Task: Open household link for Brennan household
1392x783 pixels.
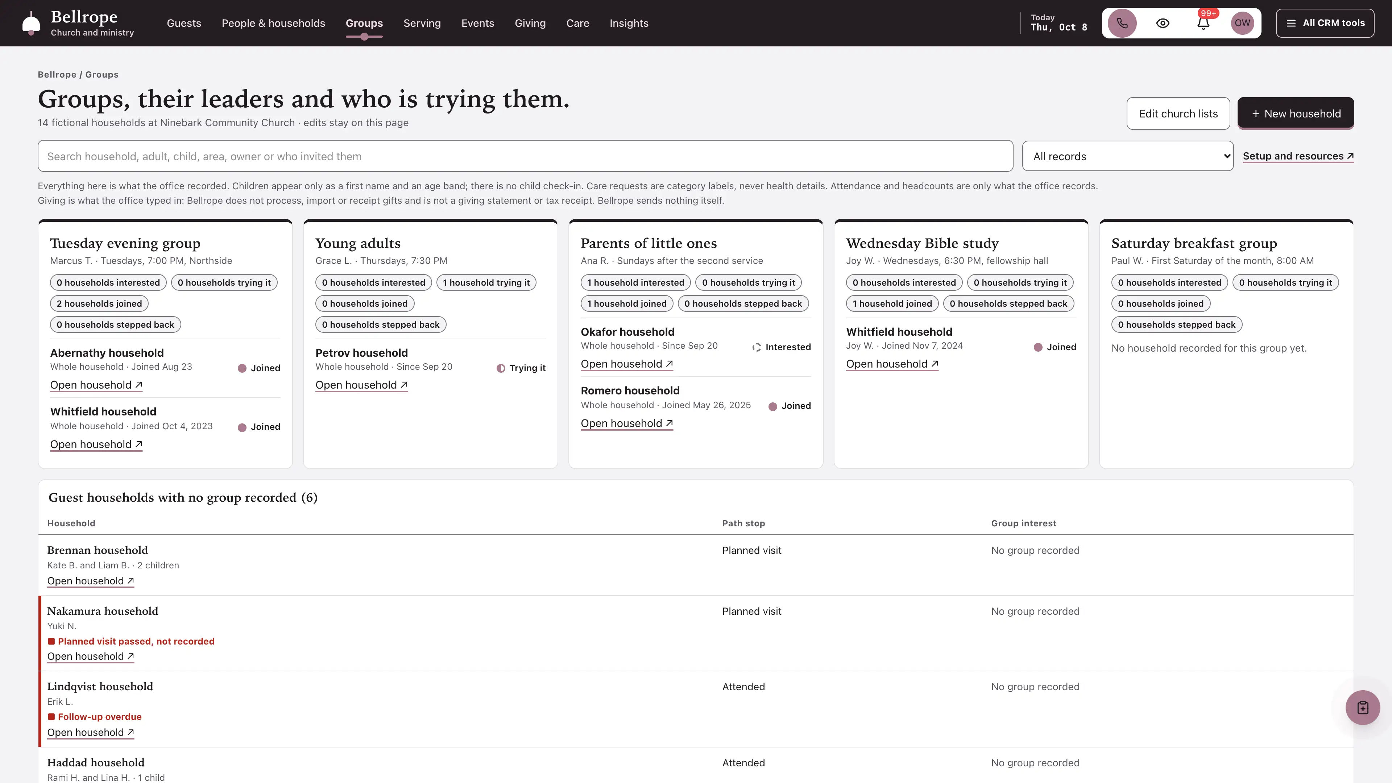Action: 90,581
